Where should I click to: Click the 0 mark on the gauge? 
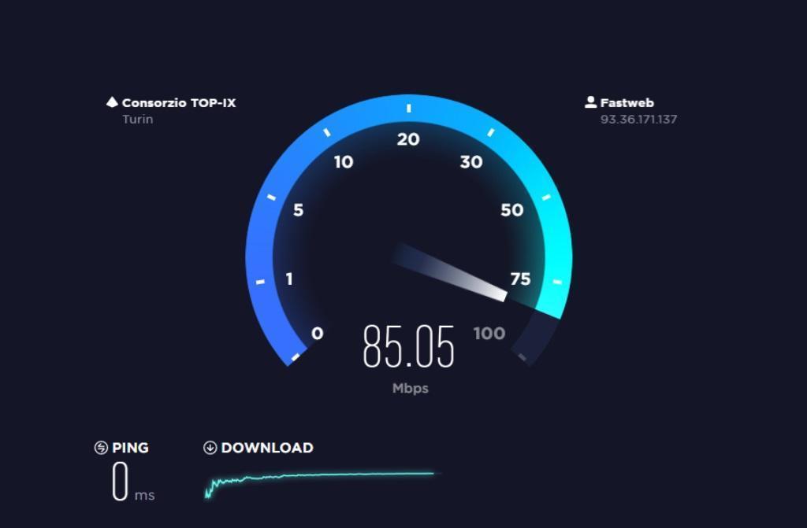[318, 334]
